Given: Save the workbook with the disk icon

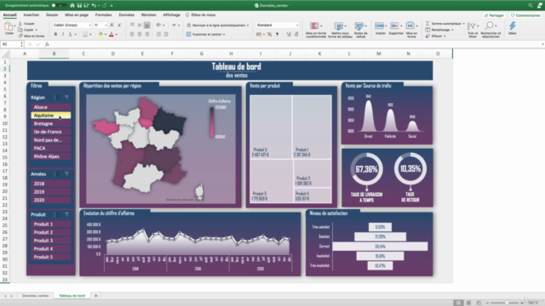Looking at the screenshot, I should pyautogui.click(x=79, y=6).
